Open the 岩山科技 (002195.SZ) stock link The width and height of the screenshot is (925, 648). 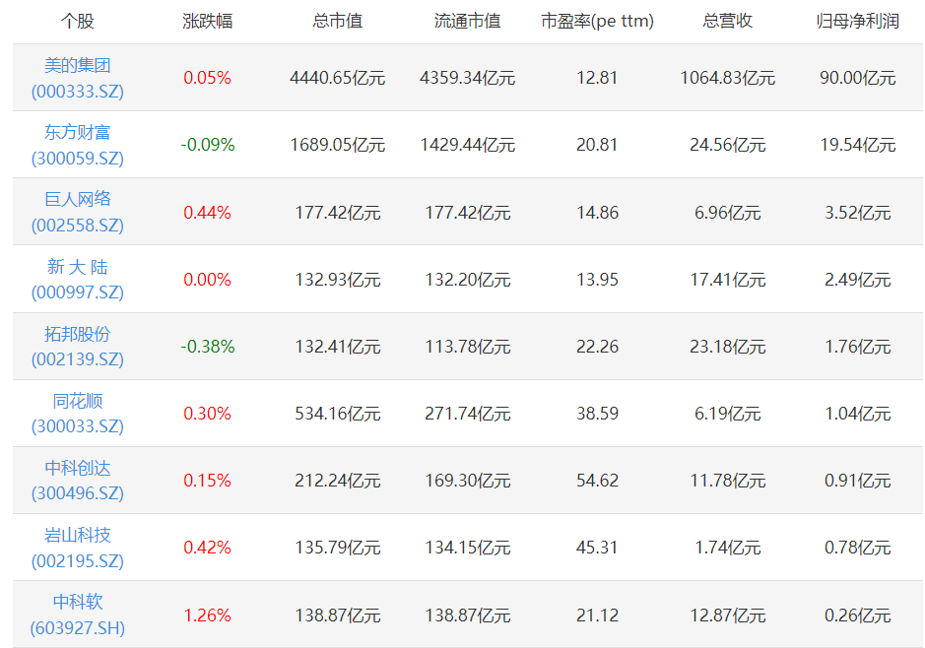point(77,548)
